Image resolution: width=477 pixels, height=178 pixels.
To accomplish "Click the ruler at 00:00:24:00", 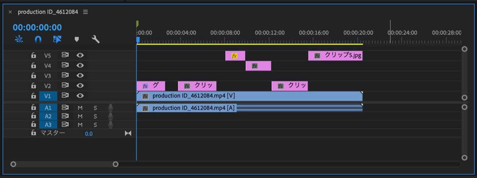I will point(402,33).
